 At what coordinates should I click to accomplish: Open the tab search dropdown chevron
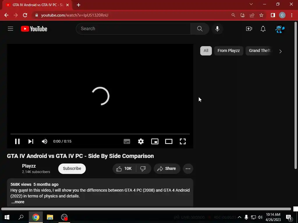tap(251, 4)
